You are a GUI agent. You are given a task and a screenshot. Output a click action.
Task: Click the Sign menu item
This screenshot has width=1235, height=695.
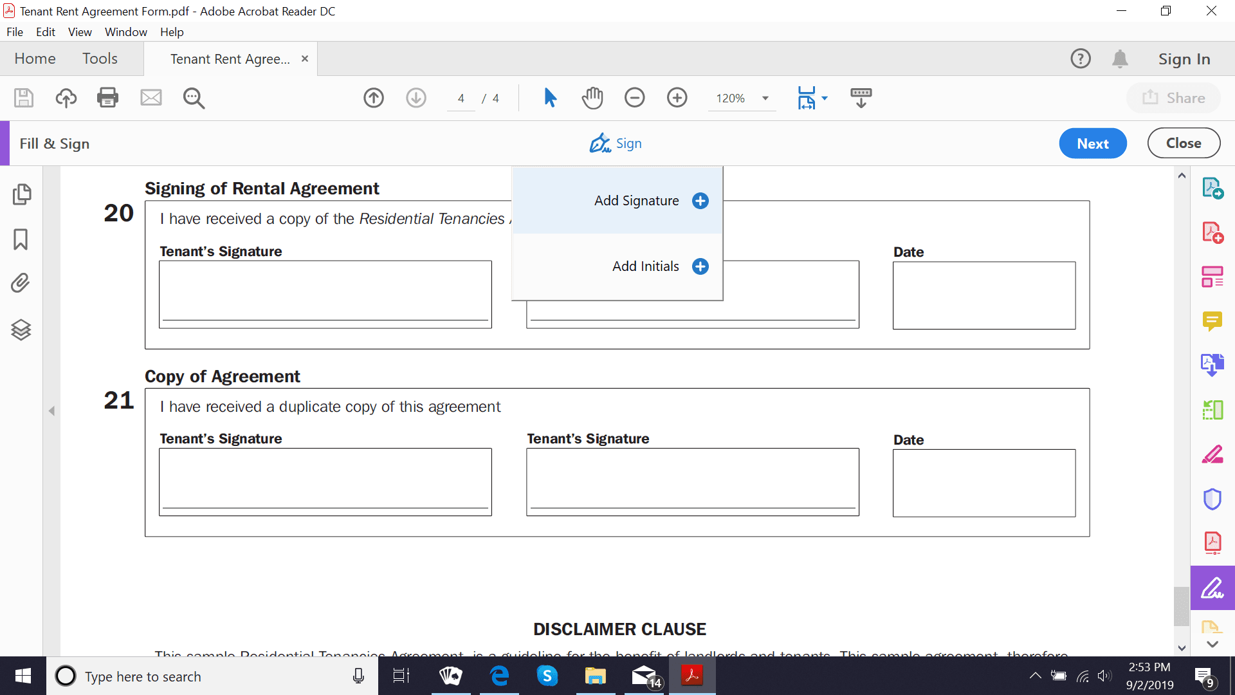pyautogui.click(x=617, y=143)
